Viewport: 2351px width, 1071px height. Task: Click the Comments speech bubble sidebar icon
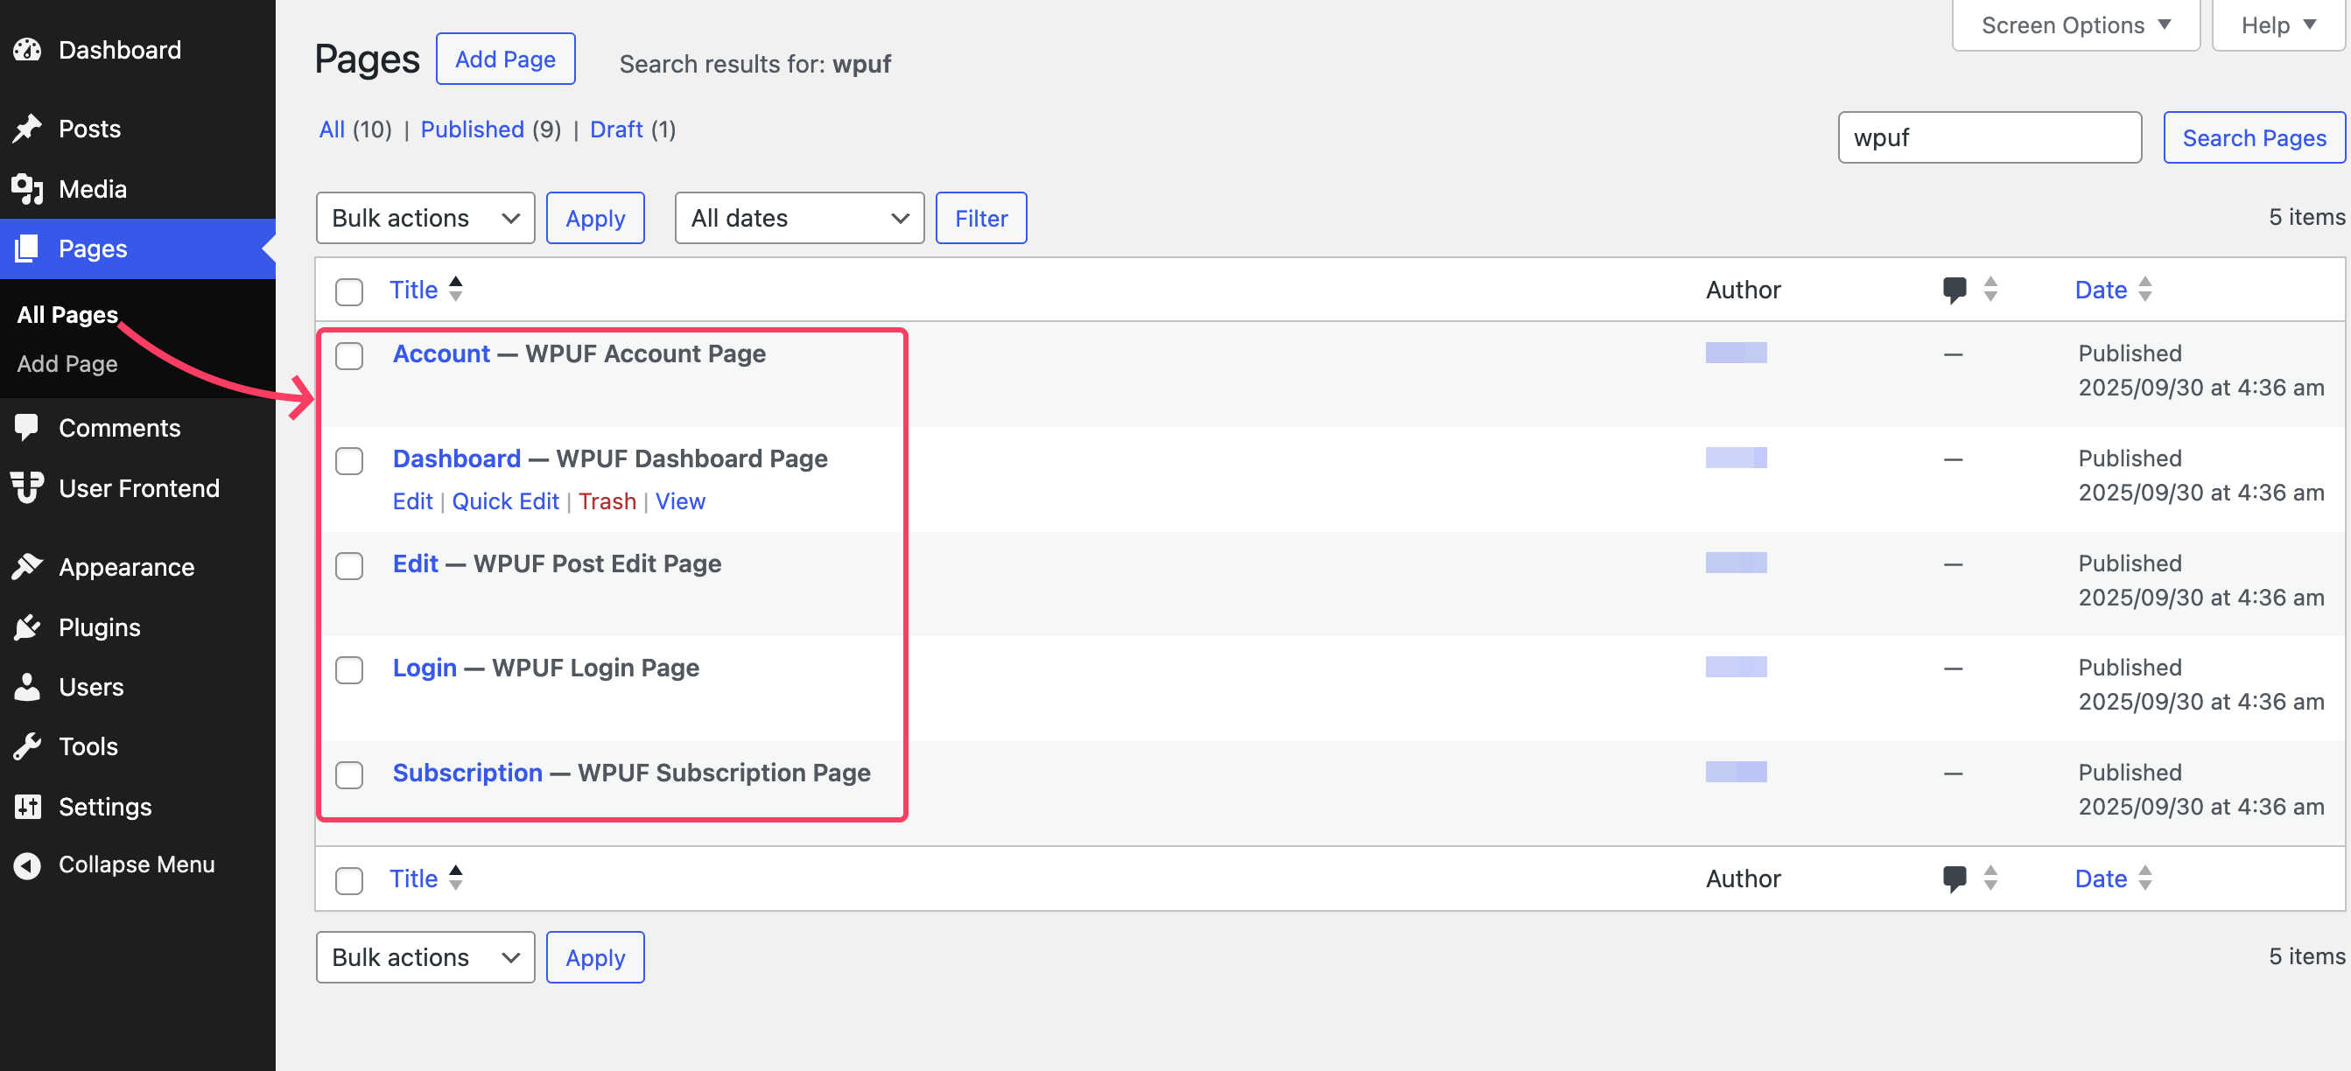[x=27, y=427]
